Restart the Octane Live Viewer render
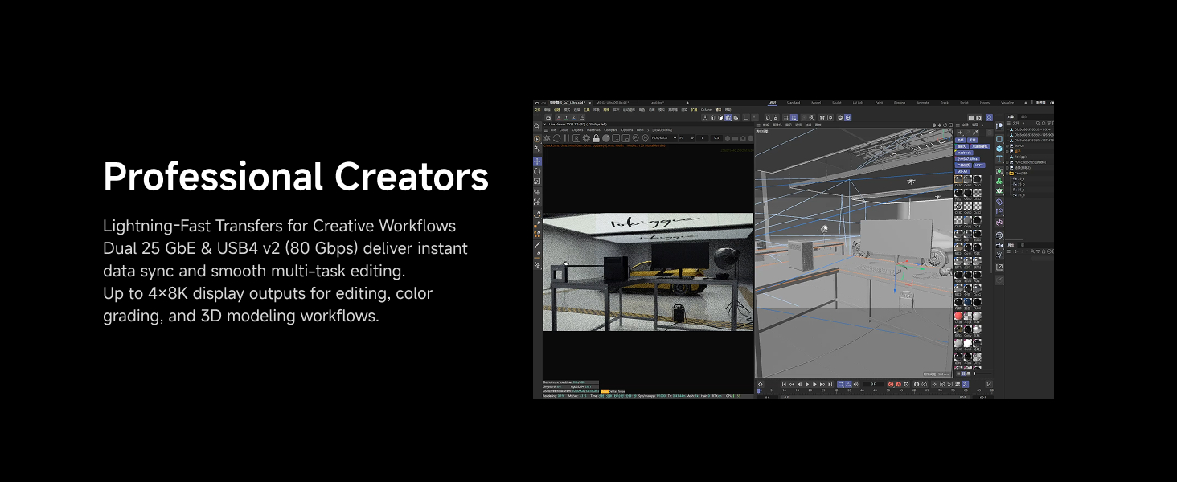The image size is (1177, 482). [x=558, y=137]
